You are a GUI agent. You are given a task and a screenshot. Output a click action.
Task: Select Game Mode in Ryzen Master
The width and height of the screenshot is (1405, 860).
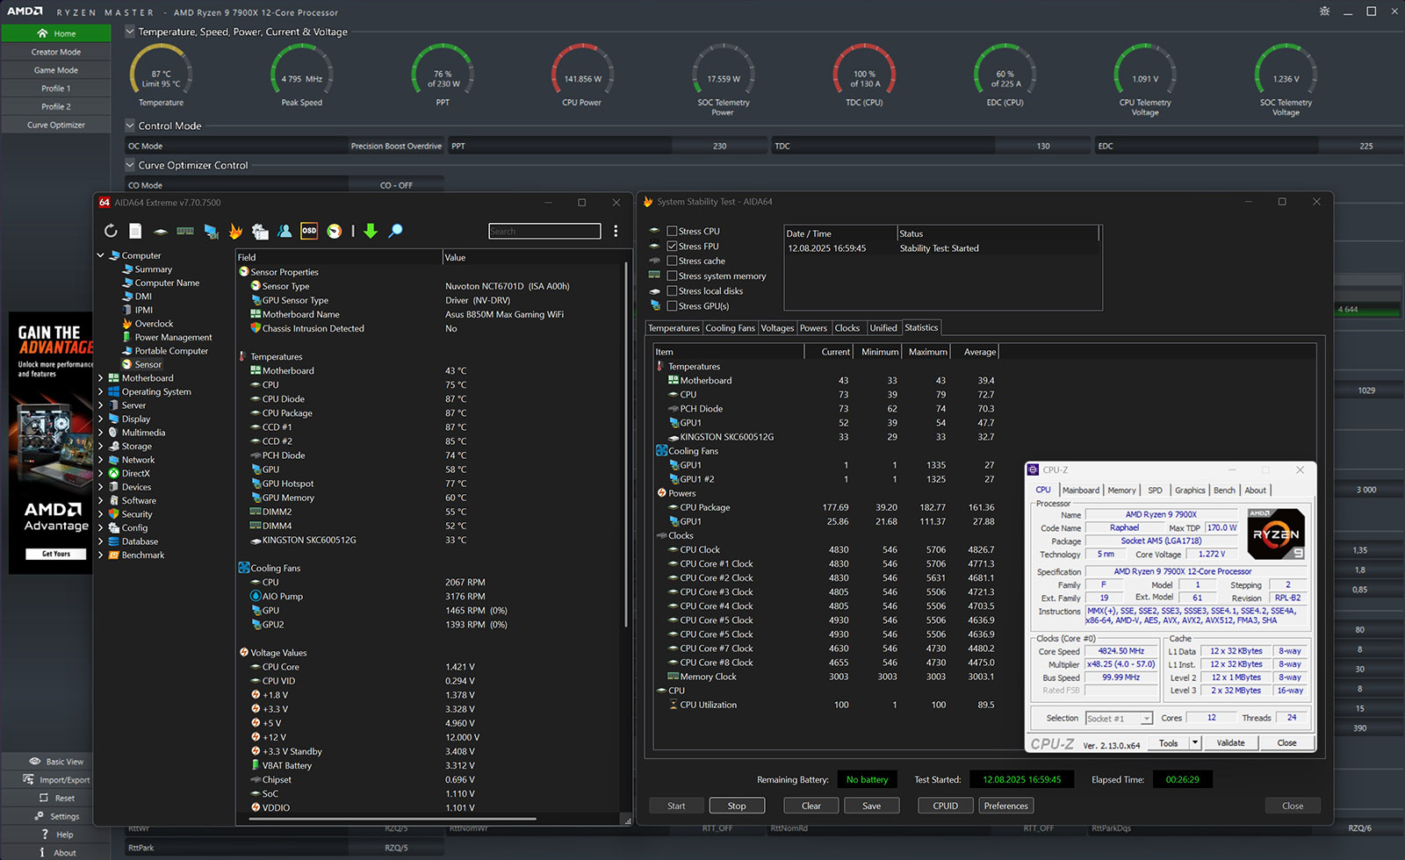tap(56, 70)
